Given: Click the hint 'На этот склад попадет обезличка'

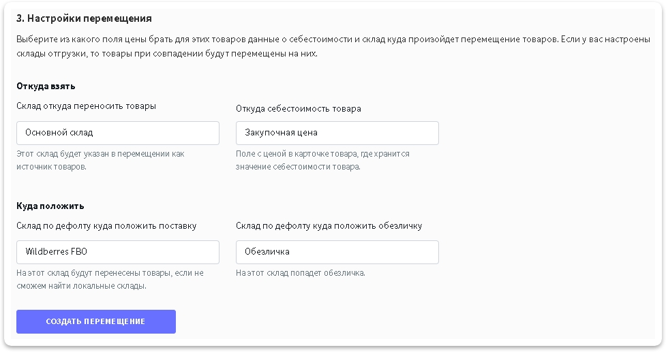Looking at the screenshot, I should [301, 273].
